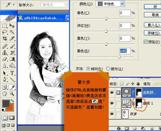Click the dark foreground color swatch

[6, 103]
